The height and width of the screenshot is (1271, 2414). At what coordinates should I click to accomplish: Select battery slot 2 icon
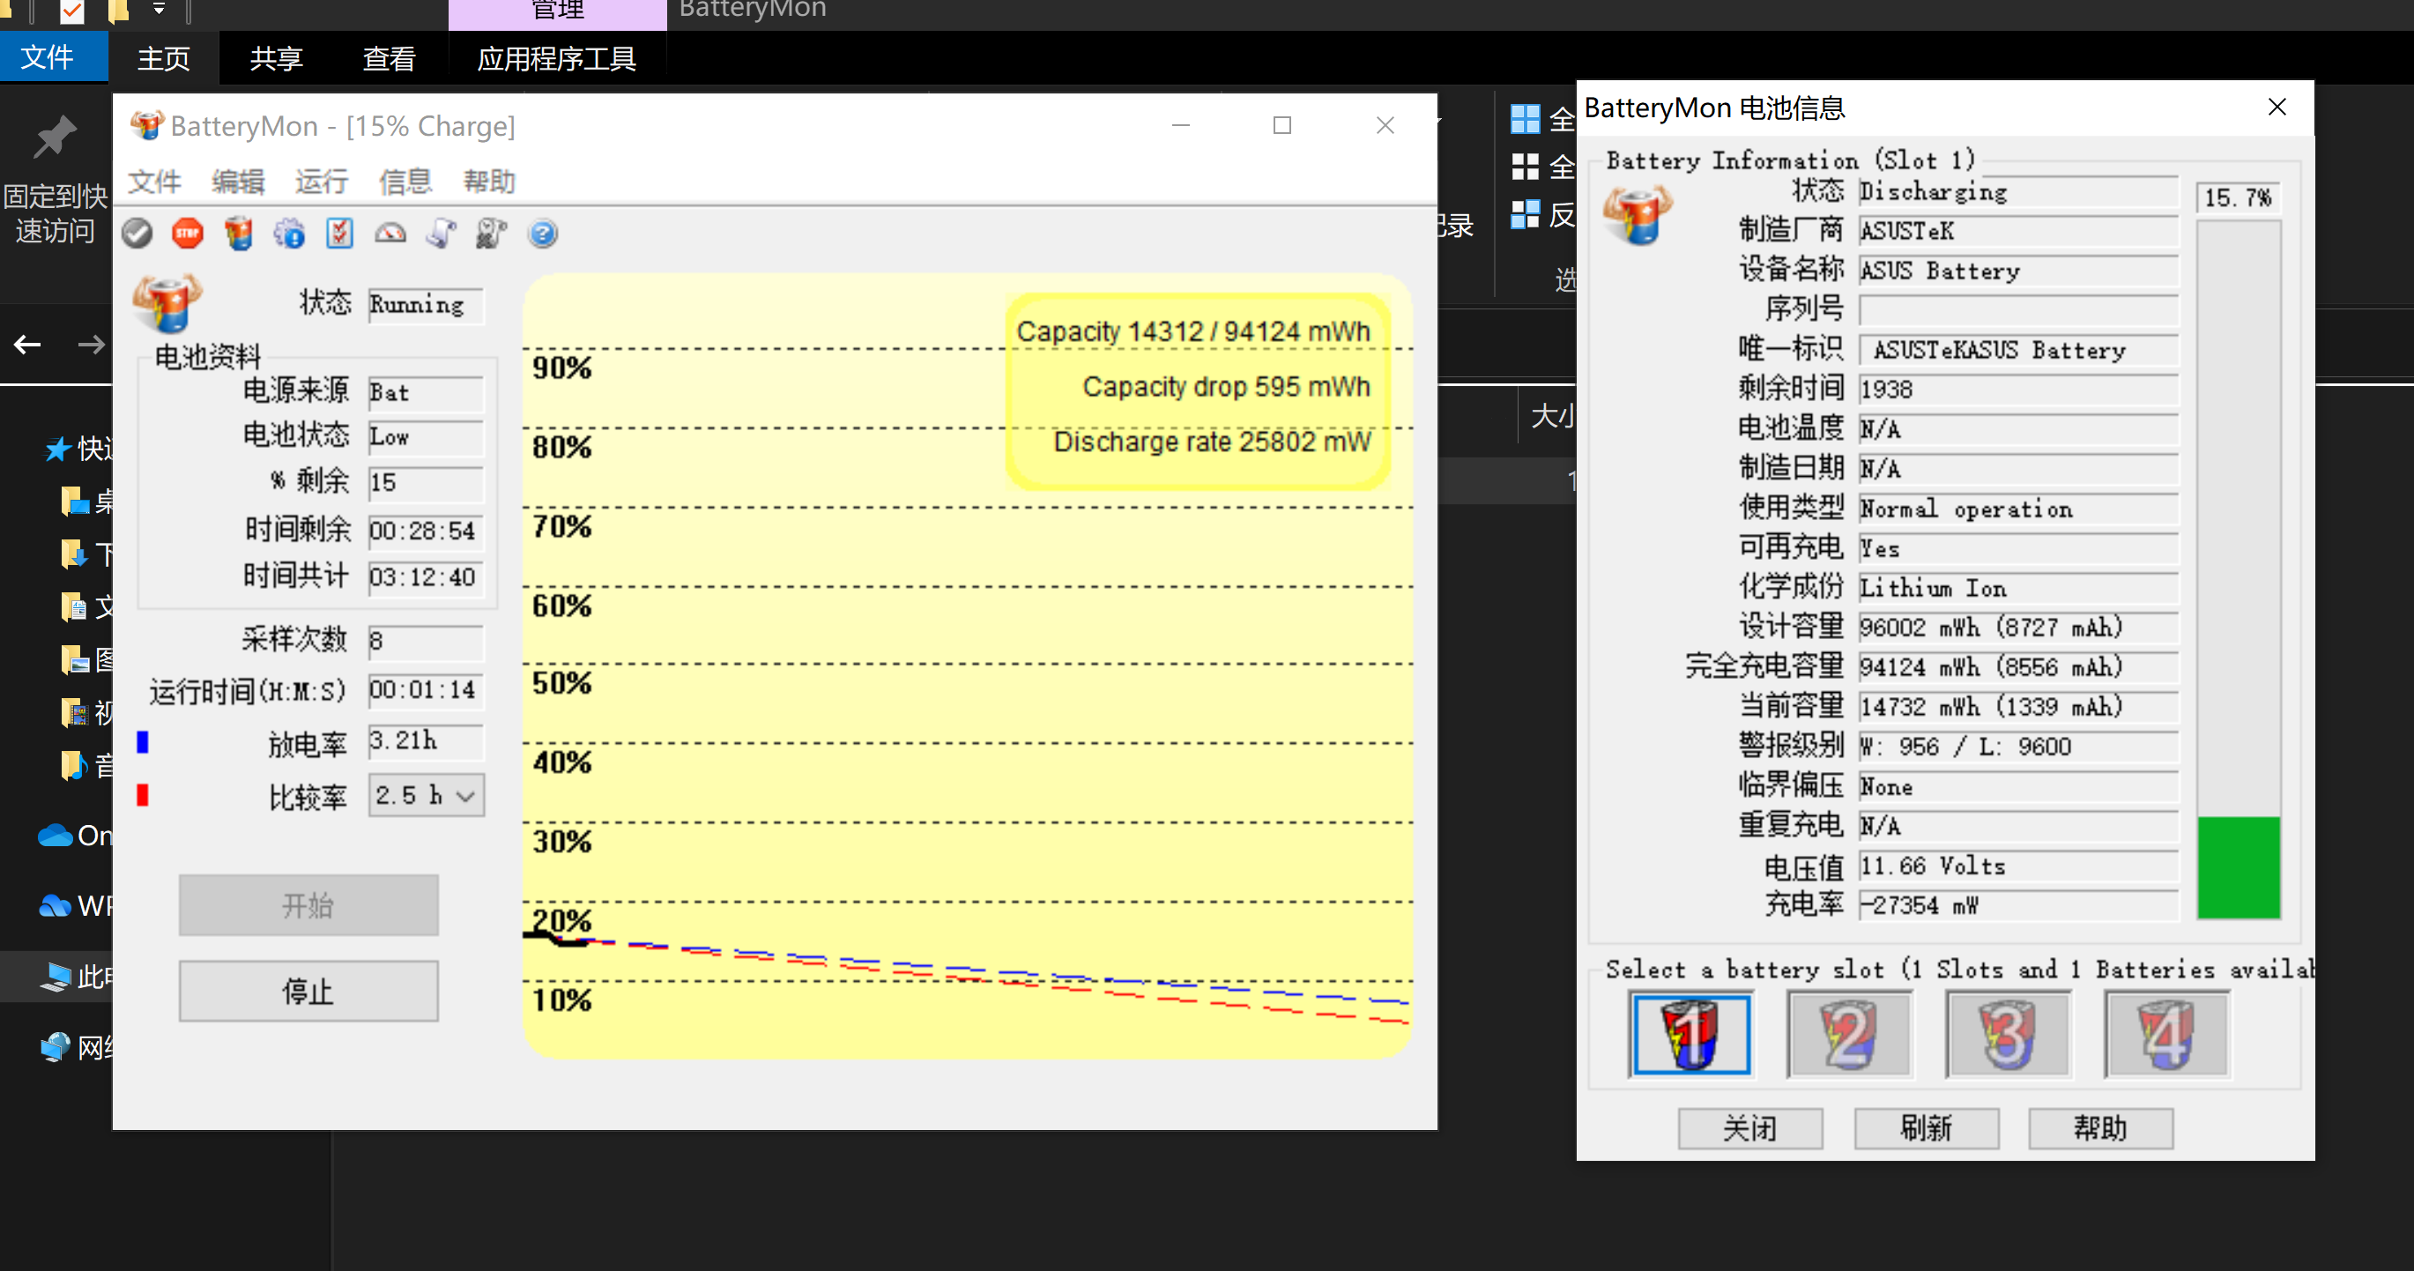point(1849,1035)
